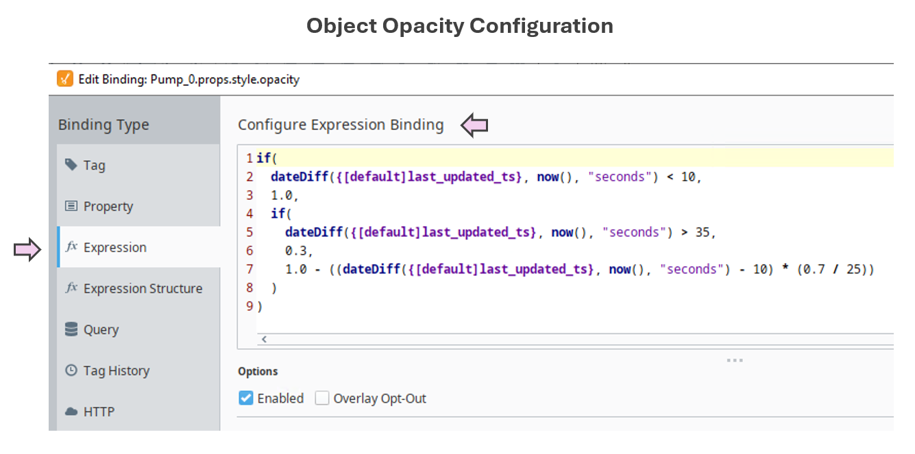915x454 pixels.
Task: Select the HTTP cloud icon
Action: point(71,412)
